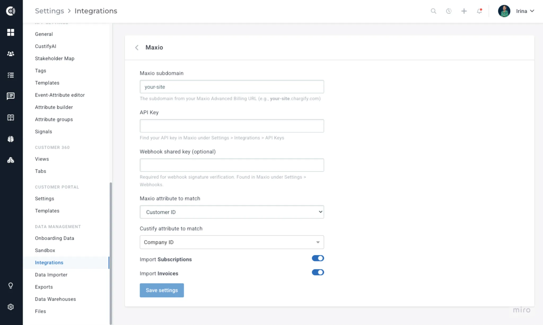Click Save settings button
The image size is (543, 325).
click(x=162, y=290)
